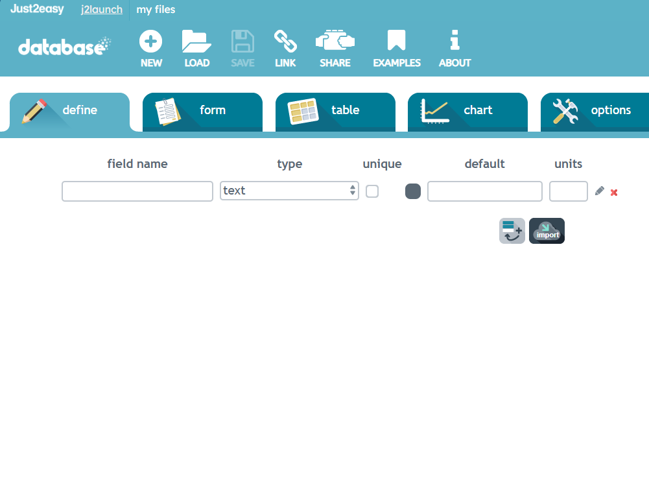Switch to the chart tab

[467, 112]
